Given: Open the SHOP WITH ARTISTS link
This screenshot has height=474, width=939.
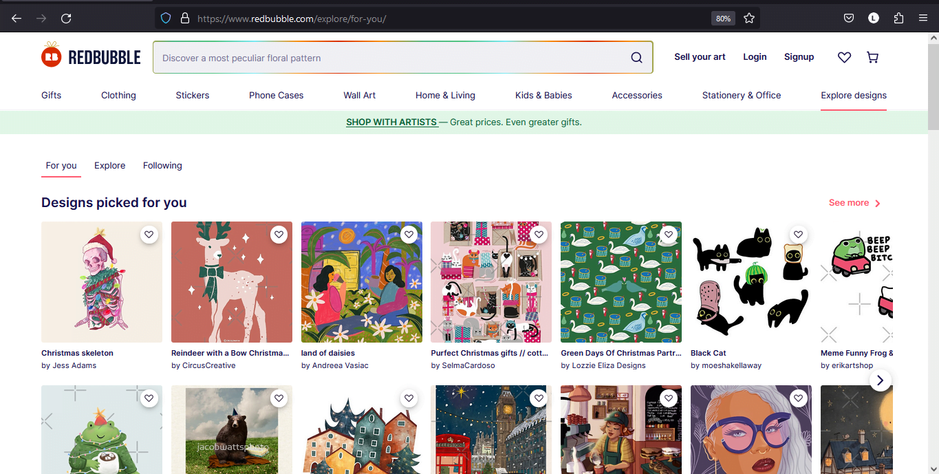Looking at the screenshot, I should coord(391,122).
